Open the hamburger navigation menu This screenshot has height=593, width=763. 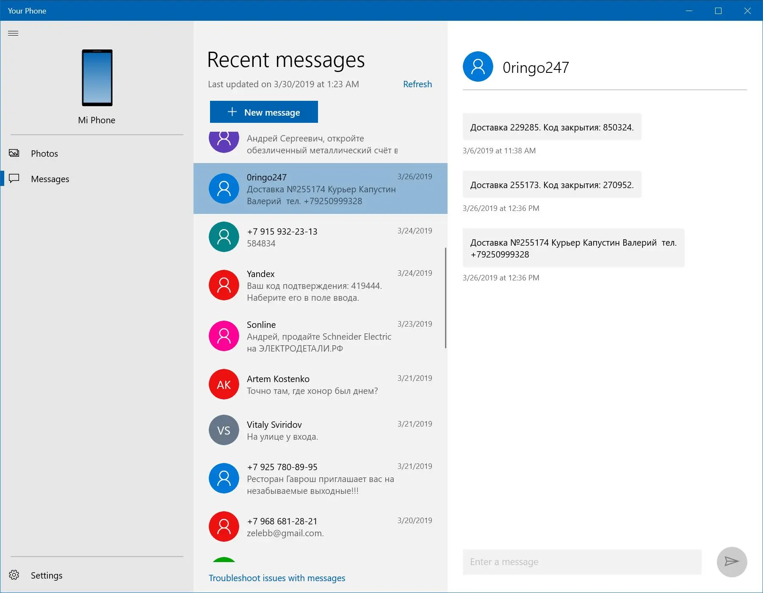[13, 33]
